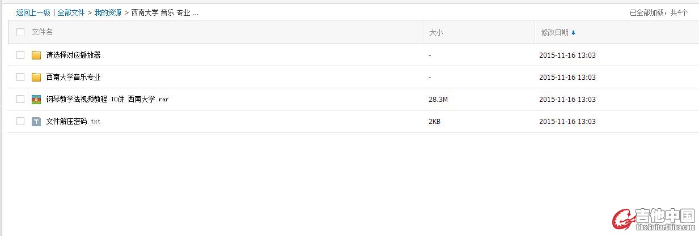Open the 文件解压密码.txt file name
699x236 pixels.
pos(73,121)
